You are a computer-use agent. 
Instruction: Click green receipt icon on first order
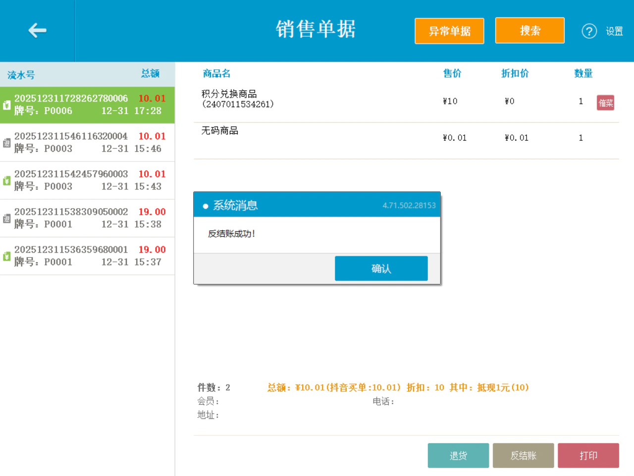point(6,105)
